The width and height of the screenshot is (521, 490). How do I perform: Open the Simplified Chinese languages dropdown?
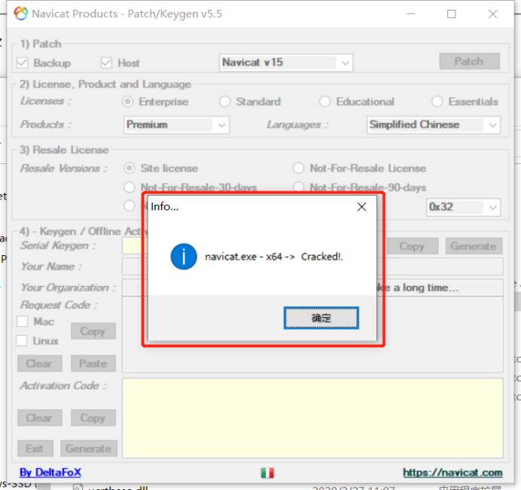tap(433, 125)
